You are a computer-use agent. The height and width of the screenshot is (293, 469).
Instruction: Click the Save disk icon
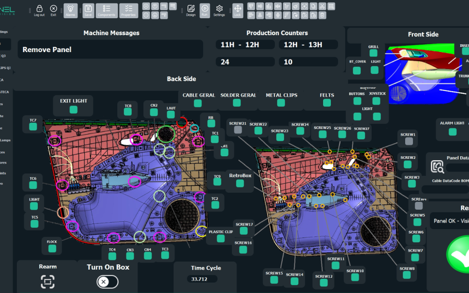[88, 10]
